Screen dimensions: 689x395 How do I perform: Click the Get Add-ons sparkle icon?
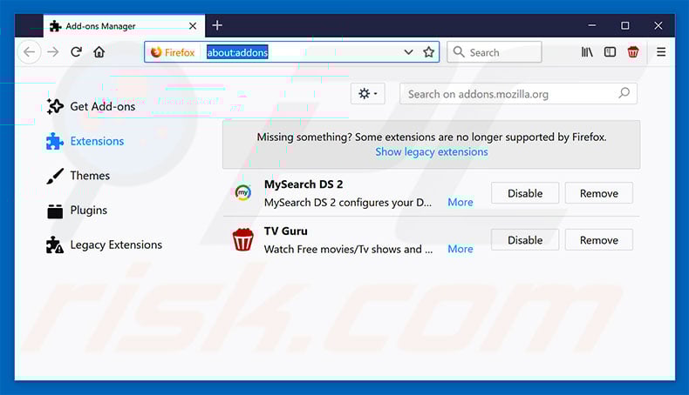point(55,106)
